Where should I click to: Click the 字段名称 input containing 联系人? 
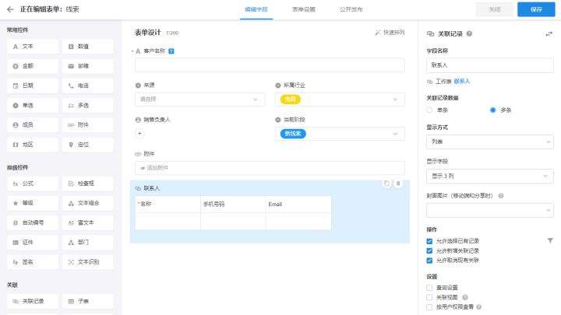[490, 65]
